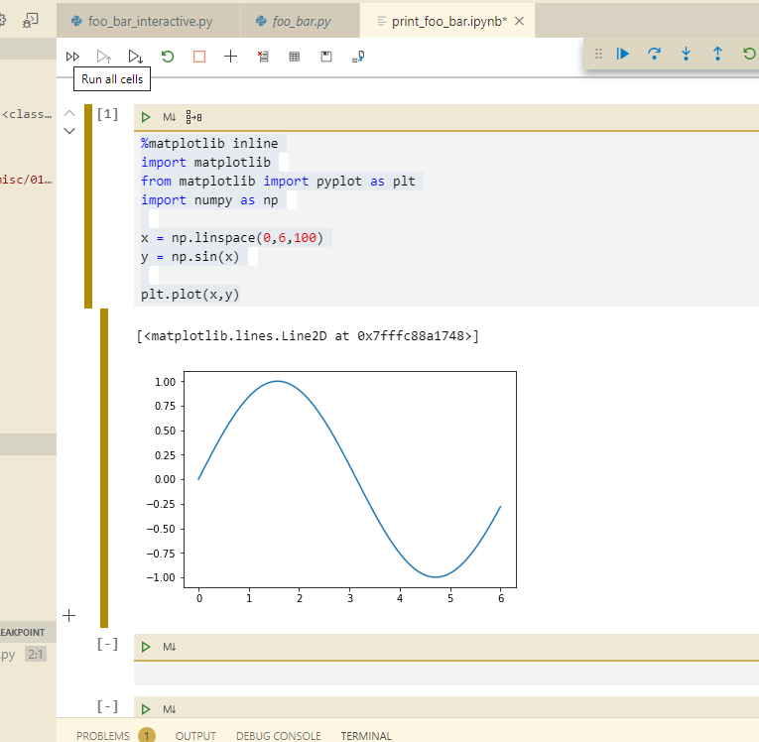Screen dimensions: 759x742
Task: Click the Run all cells button
Action: coord(72,57)
